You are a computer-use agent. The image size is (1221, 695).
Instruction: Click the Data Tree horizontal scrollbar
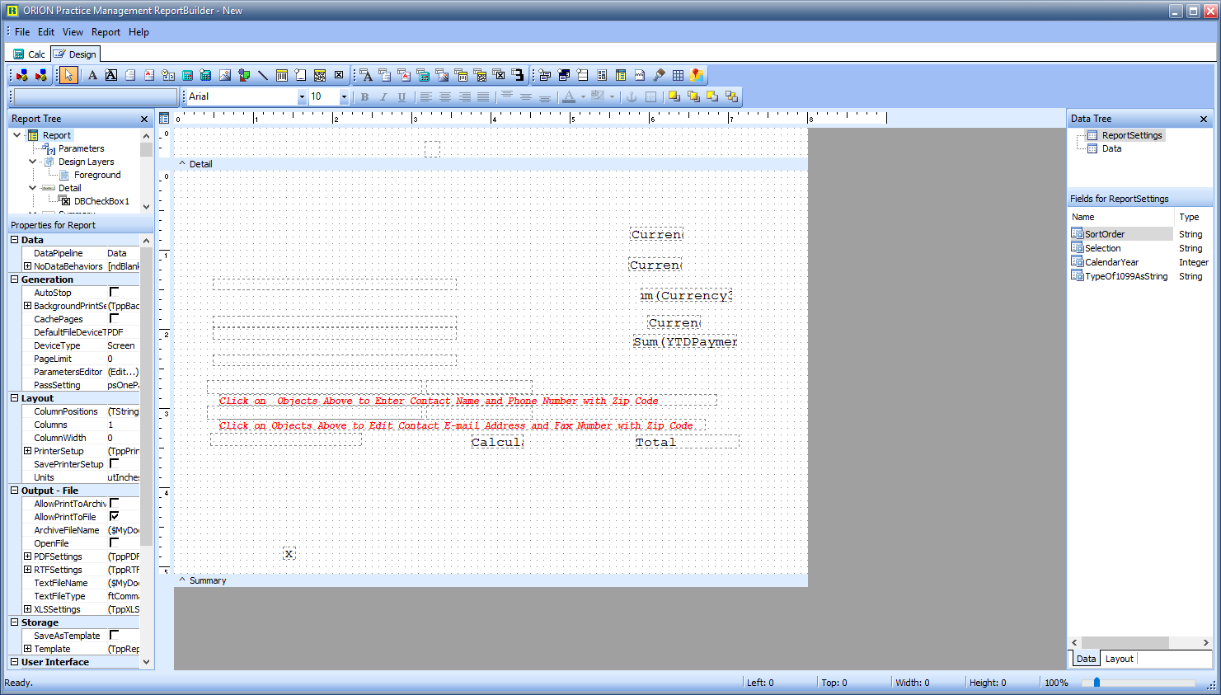(x=1139, y=642)
